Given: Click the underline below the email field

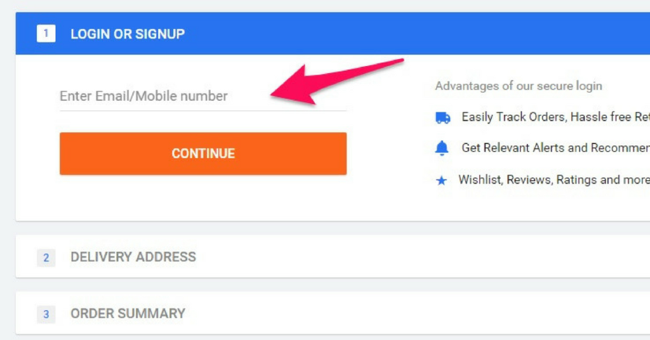Looking at the screenshot, I should [203, 110].
